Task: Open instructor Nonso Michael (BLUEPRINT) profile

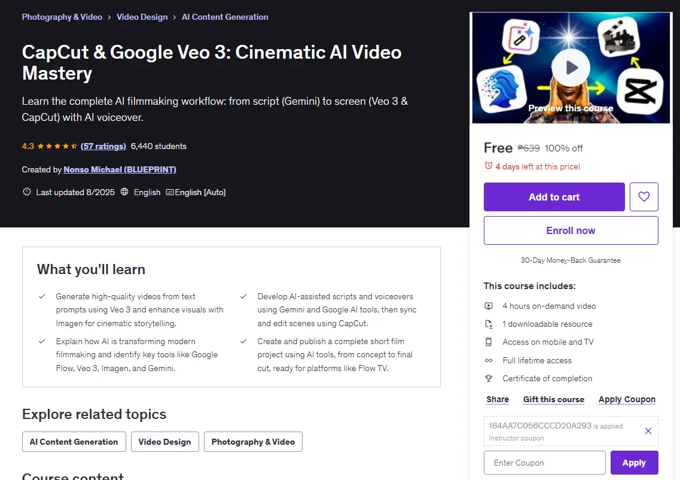Action: [120, 170]
